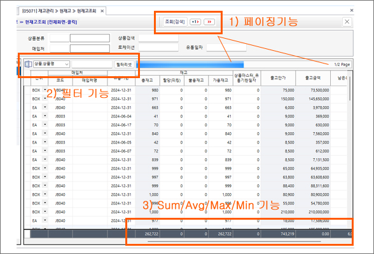Click the filter text input next to 필터리셋
The width and height of the screenshot is (374, 254).
point(92,64)
